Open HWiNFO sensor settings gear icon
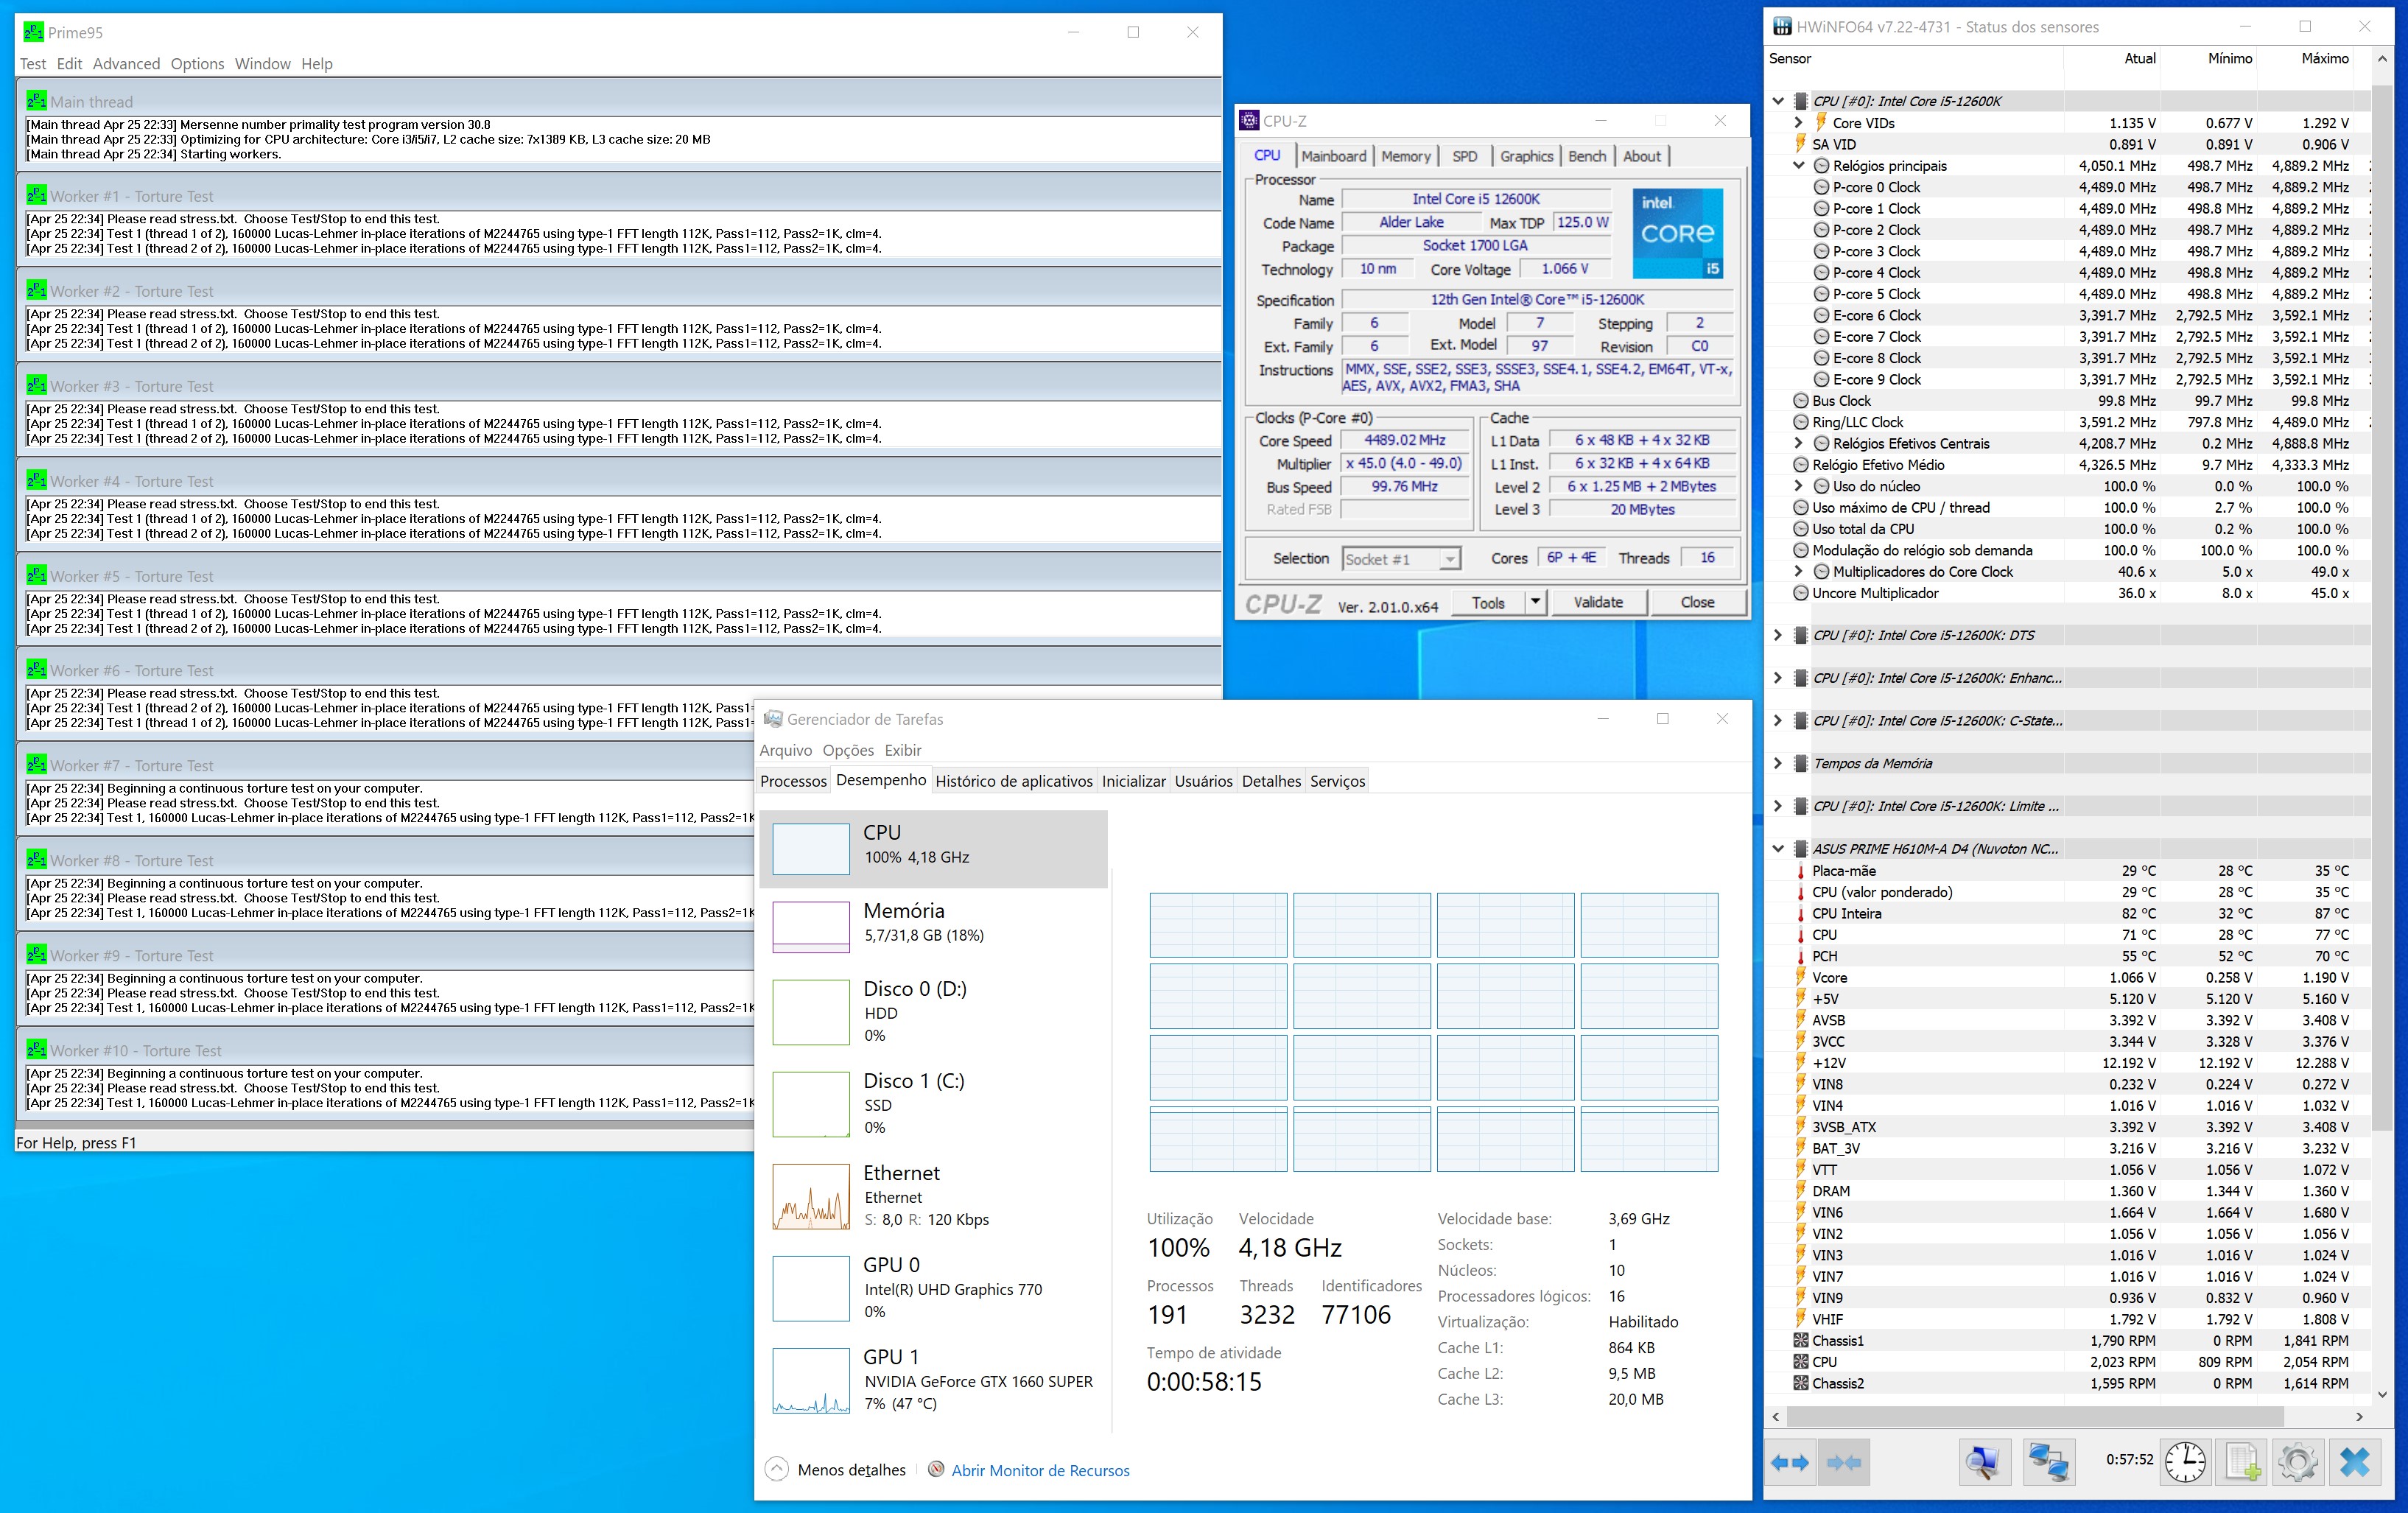Screen dimensions: 2408x1513 click(x=2298, y=1463)
